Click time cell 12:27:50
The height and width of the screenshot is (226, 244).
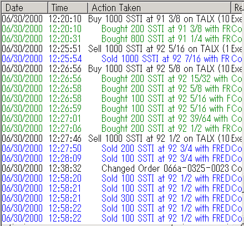(x=65, y=148)
